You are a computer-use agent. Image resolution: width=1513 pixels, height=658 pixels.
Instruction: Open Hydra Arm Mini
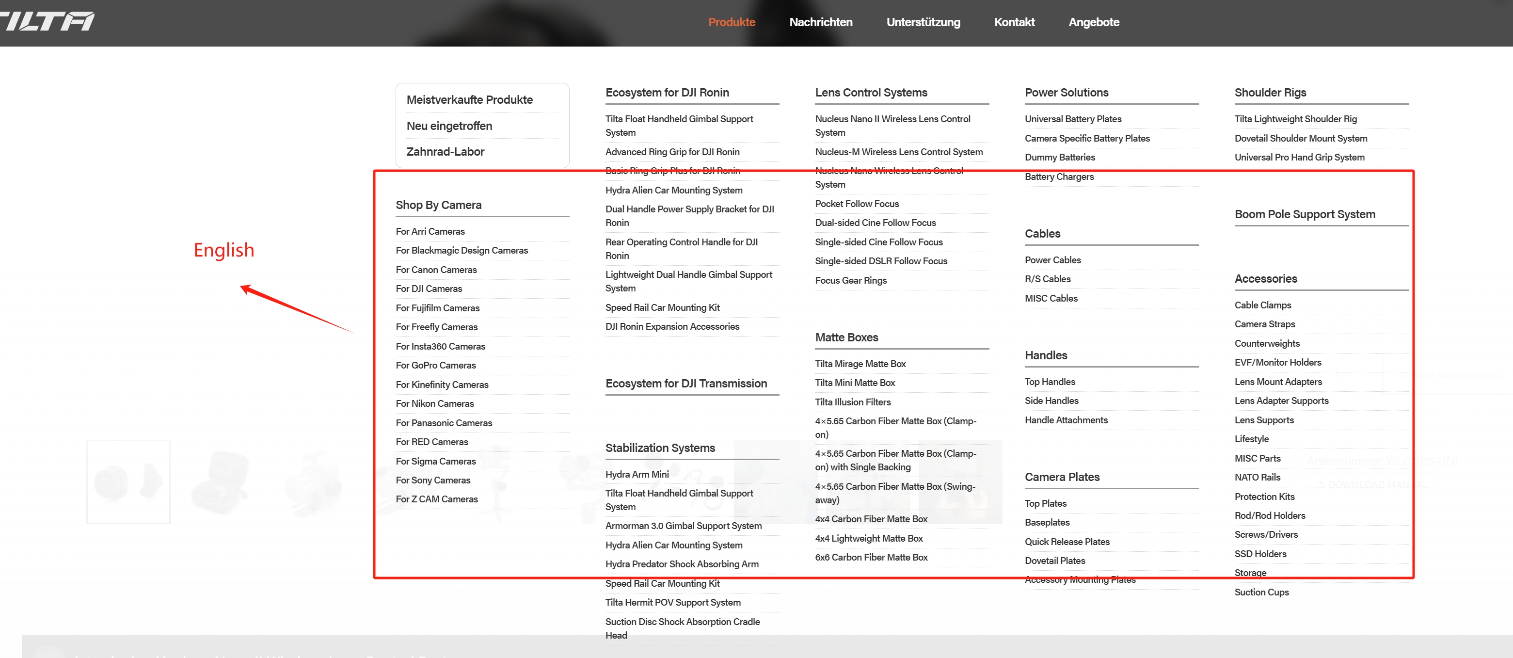click(x=637, y=474)
